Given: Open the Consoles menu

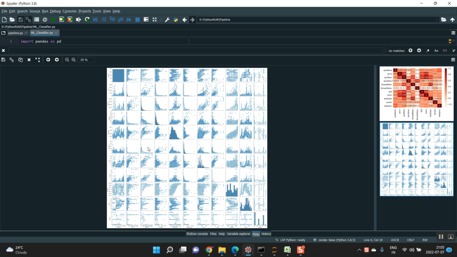Looking at the screenshot, I should [69, 11].
